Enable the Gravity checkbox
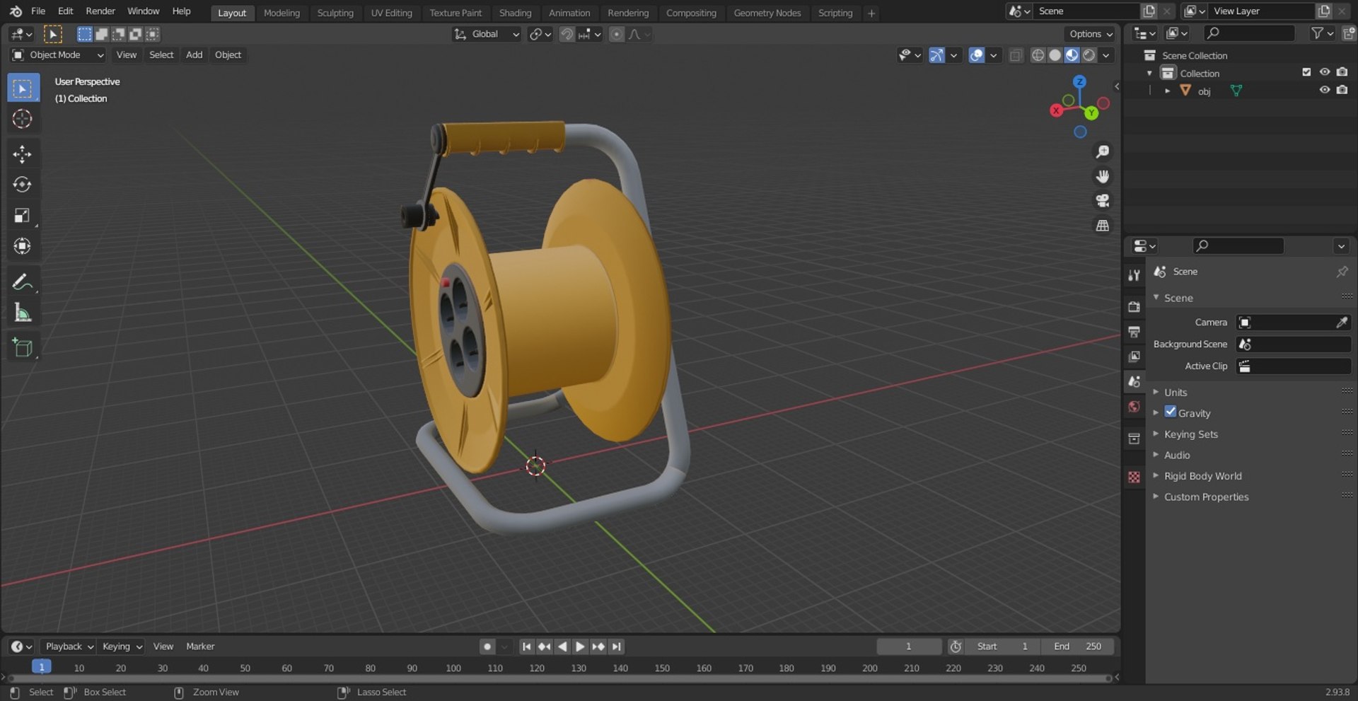Viewport: 1358px width, 701px height. click(x=1171, y=412)
